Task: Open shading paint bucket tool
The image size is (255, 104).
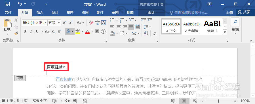Action: [112, 33]
